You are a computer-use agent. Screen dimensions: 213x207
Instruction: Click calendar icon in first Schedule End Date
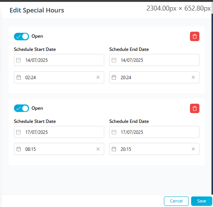coord(114,60)
